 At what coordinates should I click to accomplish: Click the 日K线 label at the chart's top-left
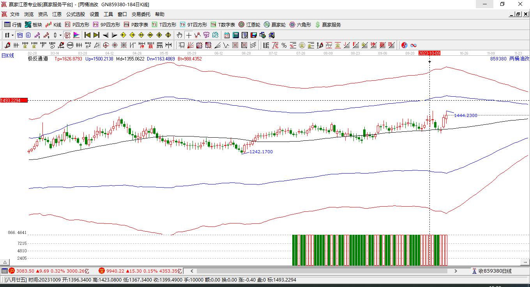8,56
